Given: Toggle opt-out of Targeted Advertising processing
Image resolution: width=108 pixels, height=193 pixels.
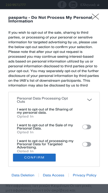Looking at the screenshot, I should pyautogui.click(x=87, y=144).
